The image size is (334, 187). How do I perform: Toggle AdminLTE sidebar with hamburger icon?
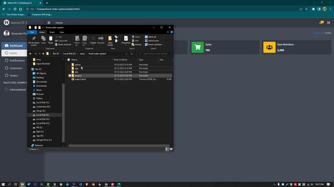(x=49, y=23)
